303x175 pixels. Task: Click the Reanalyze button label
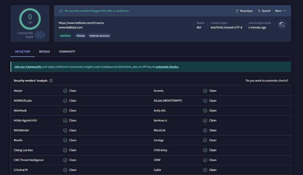coord(246,11)
